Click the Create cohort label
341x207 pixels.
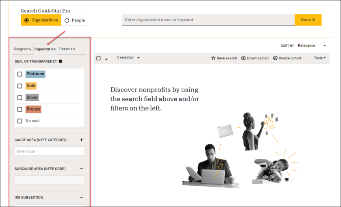[290, 58]
